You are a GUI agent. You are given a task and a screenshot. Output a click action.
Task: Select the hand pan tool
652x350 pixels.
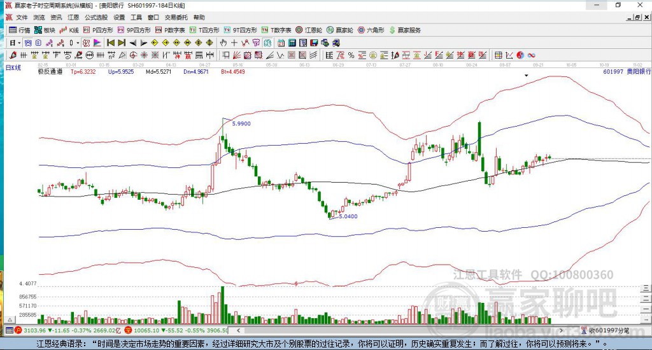click(x=223, y=43)
